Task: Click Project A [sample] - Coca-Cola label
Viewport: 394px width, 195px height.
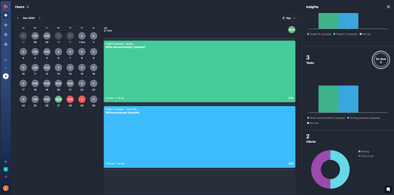Action: pos(121,109)
